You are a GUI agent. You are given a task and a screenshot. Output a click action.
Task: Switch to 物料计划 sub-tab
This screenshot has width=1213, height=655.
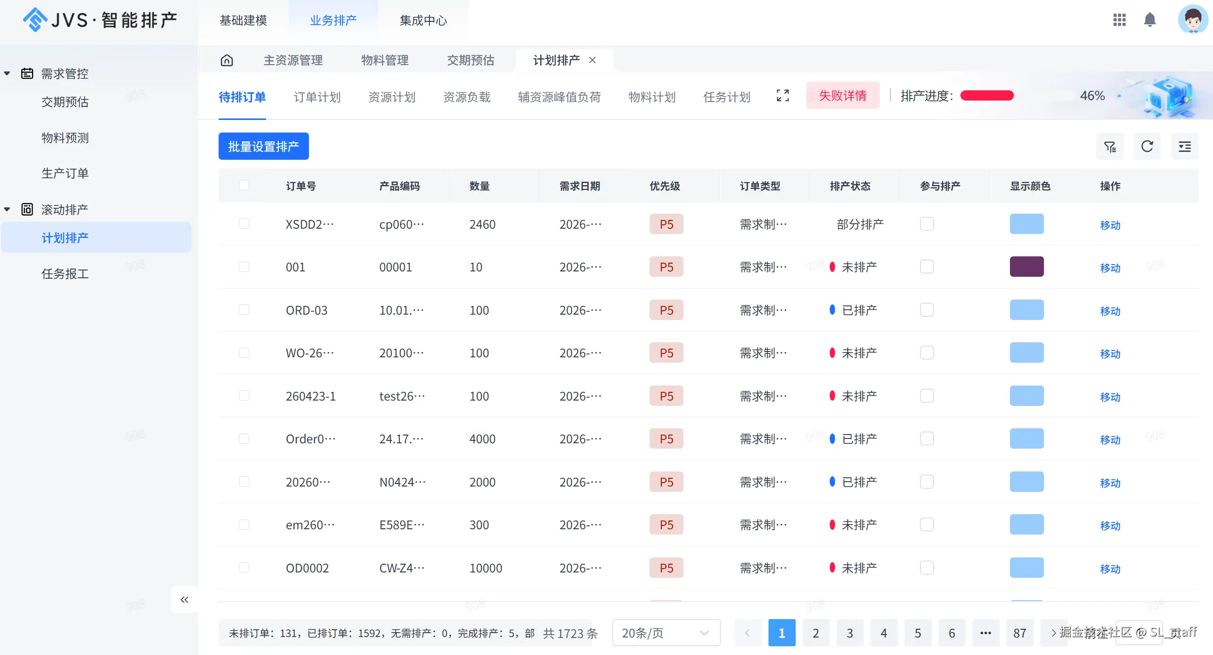652,97
